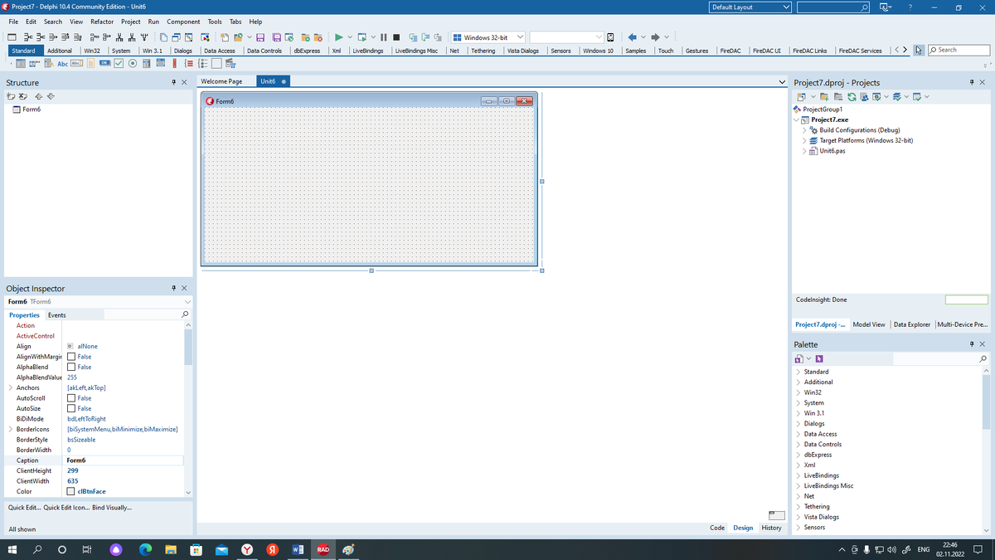This screenshot has height=560, width=995.
Task: Switch to the Welcome Page tab
Action: point(221,81)
